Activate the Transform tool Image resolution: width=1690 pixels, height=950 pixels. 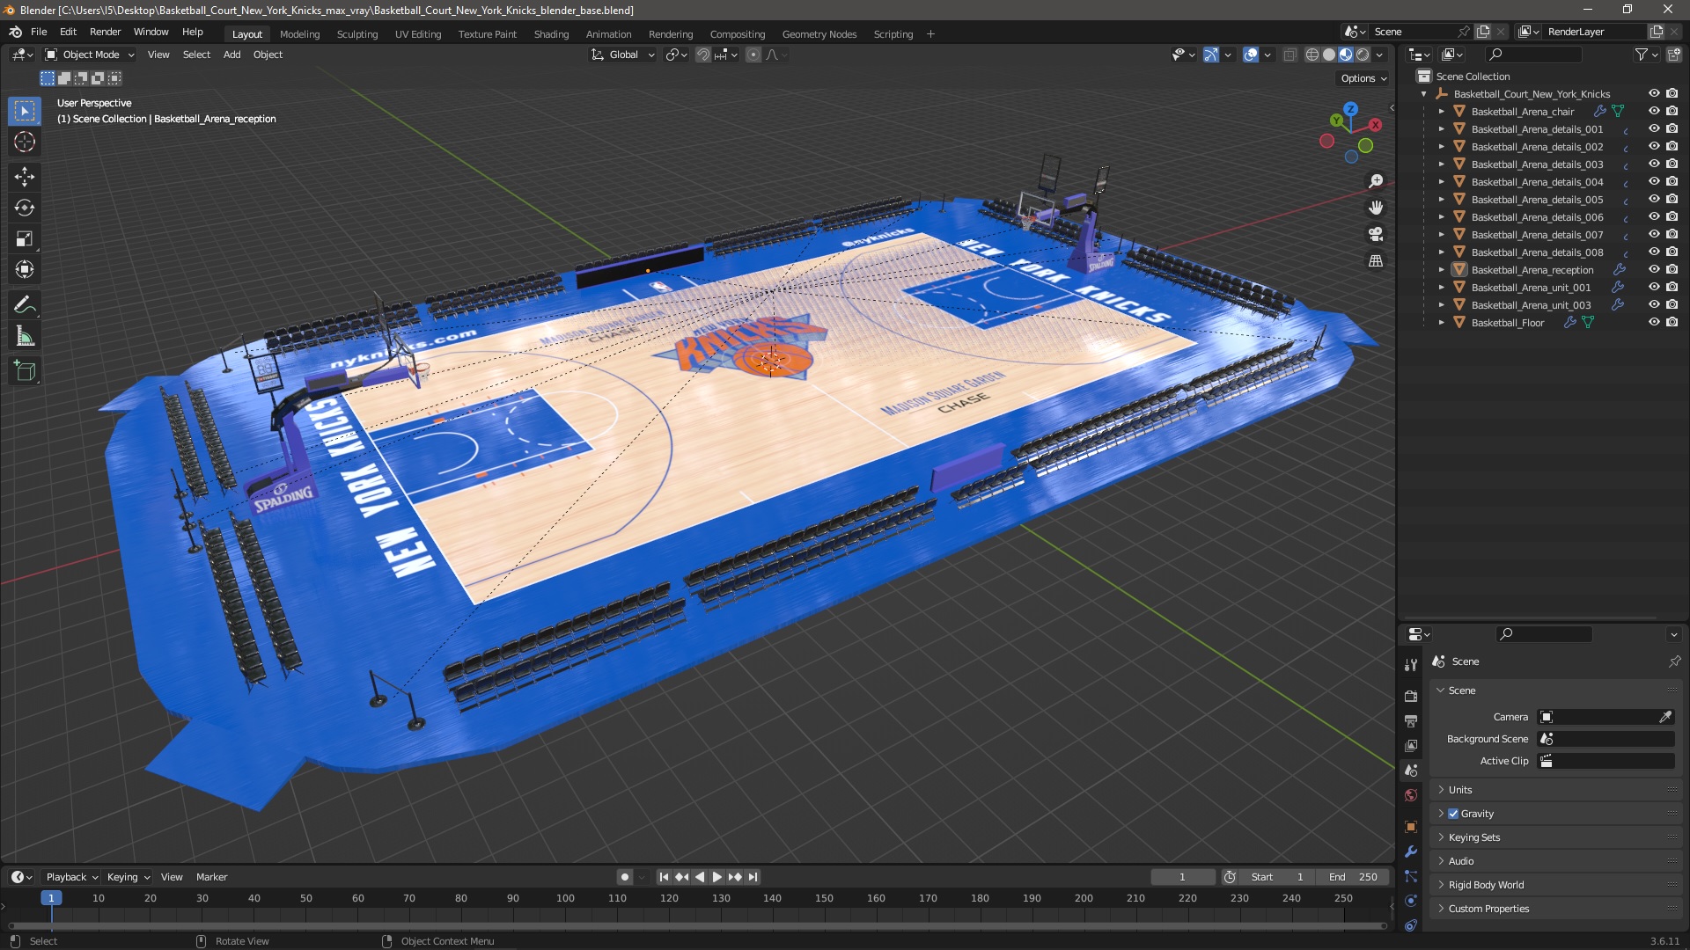coord(25,269)
